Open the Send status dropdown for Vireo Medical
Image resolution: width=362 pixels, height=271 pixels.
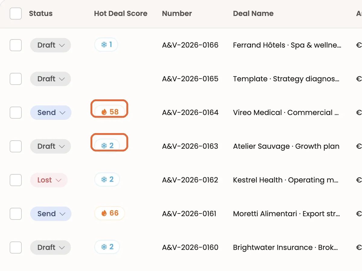(x=51, y=113)
